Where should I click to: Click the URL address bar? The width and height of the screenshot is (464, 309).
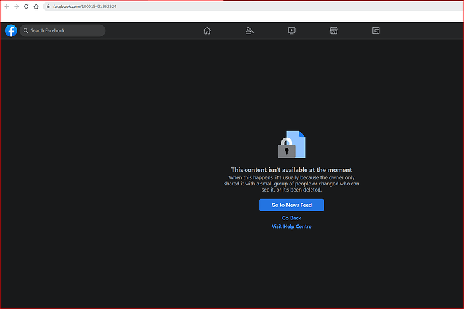pyautogui.click(x=254, y=6)
